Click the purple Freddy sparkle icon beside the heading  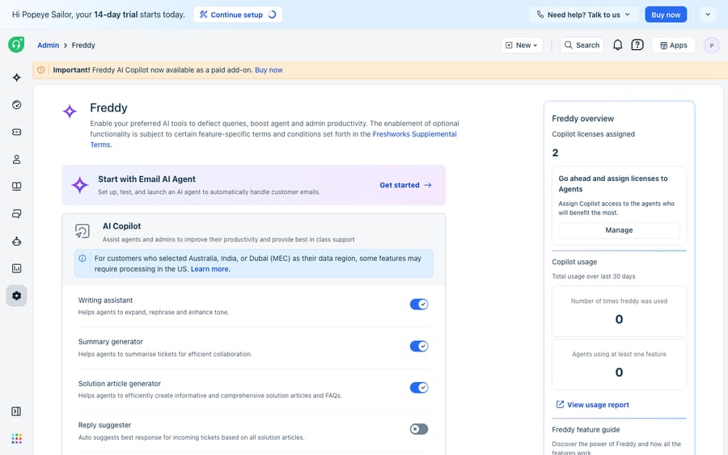coord(70,112)
